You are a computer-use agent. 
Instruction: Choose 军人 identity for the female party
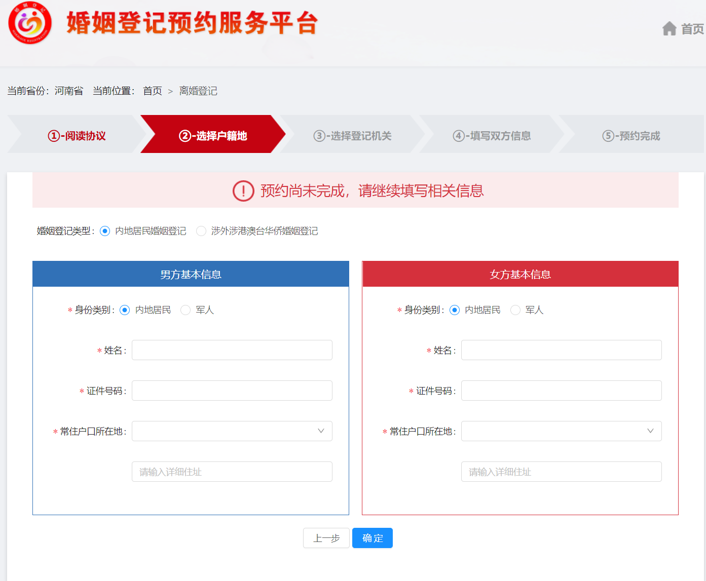[515, 310]
